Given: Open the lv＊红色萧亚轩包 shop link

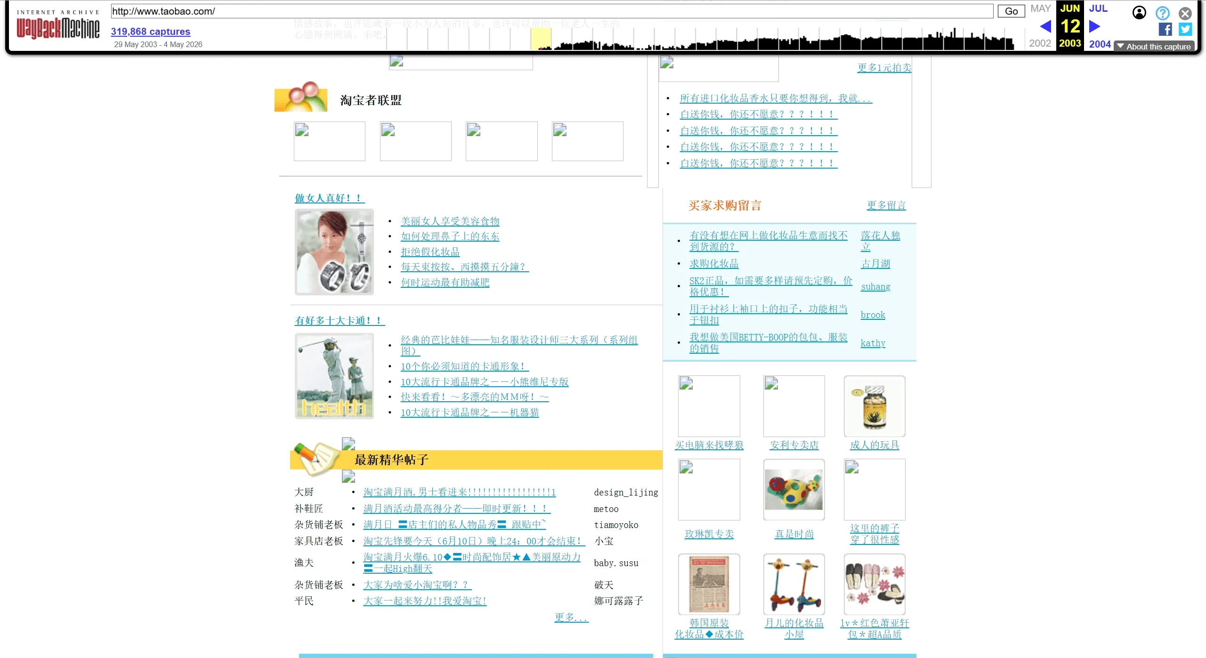Looking at the screenshot, I should pos(874,629).
